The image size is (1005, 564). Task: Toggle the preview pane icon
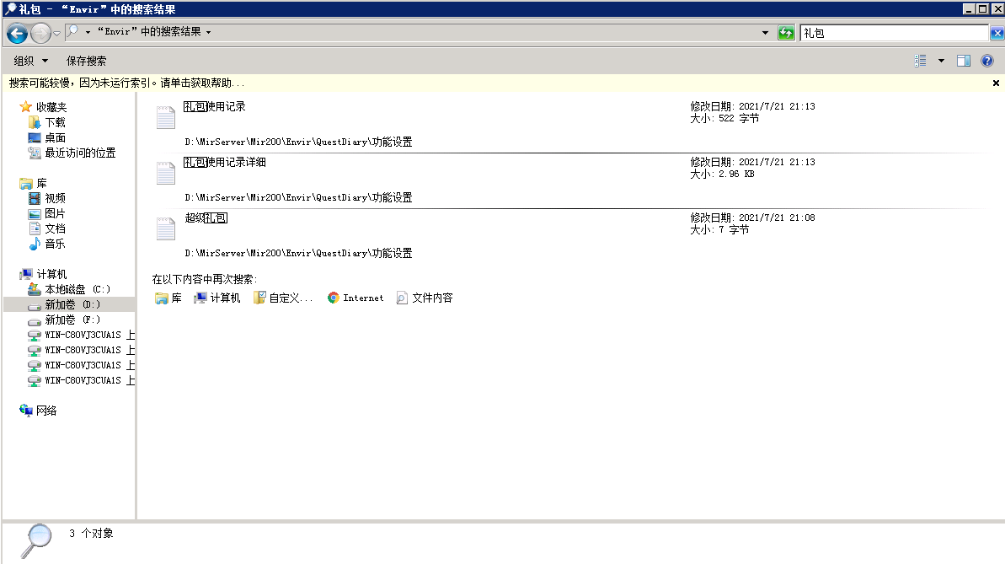[964, 61]
